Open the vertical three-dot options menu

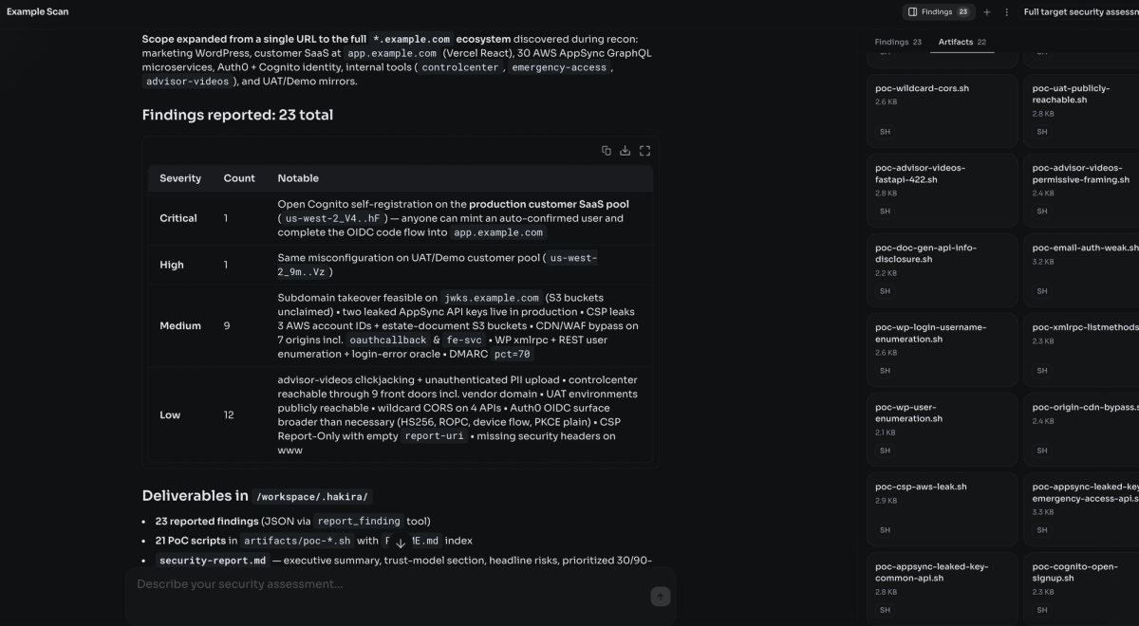(1006, 12)
